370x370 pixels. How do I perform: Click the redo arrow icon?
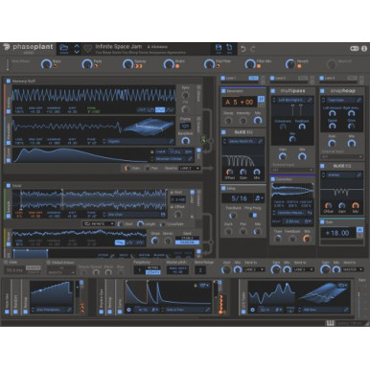click(253, 49)
